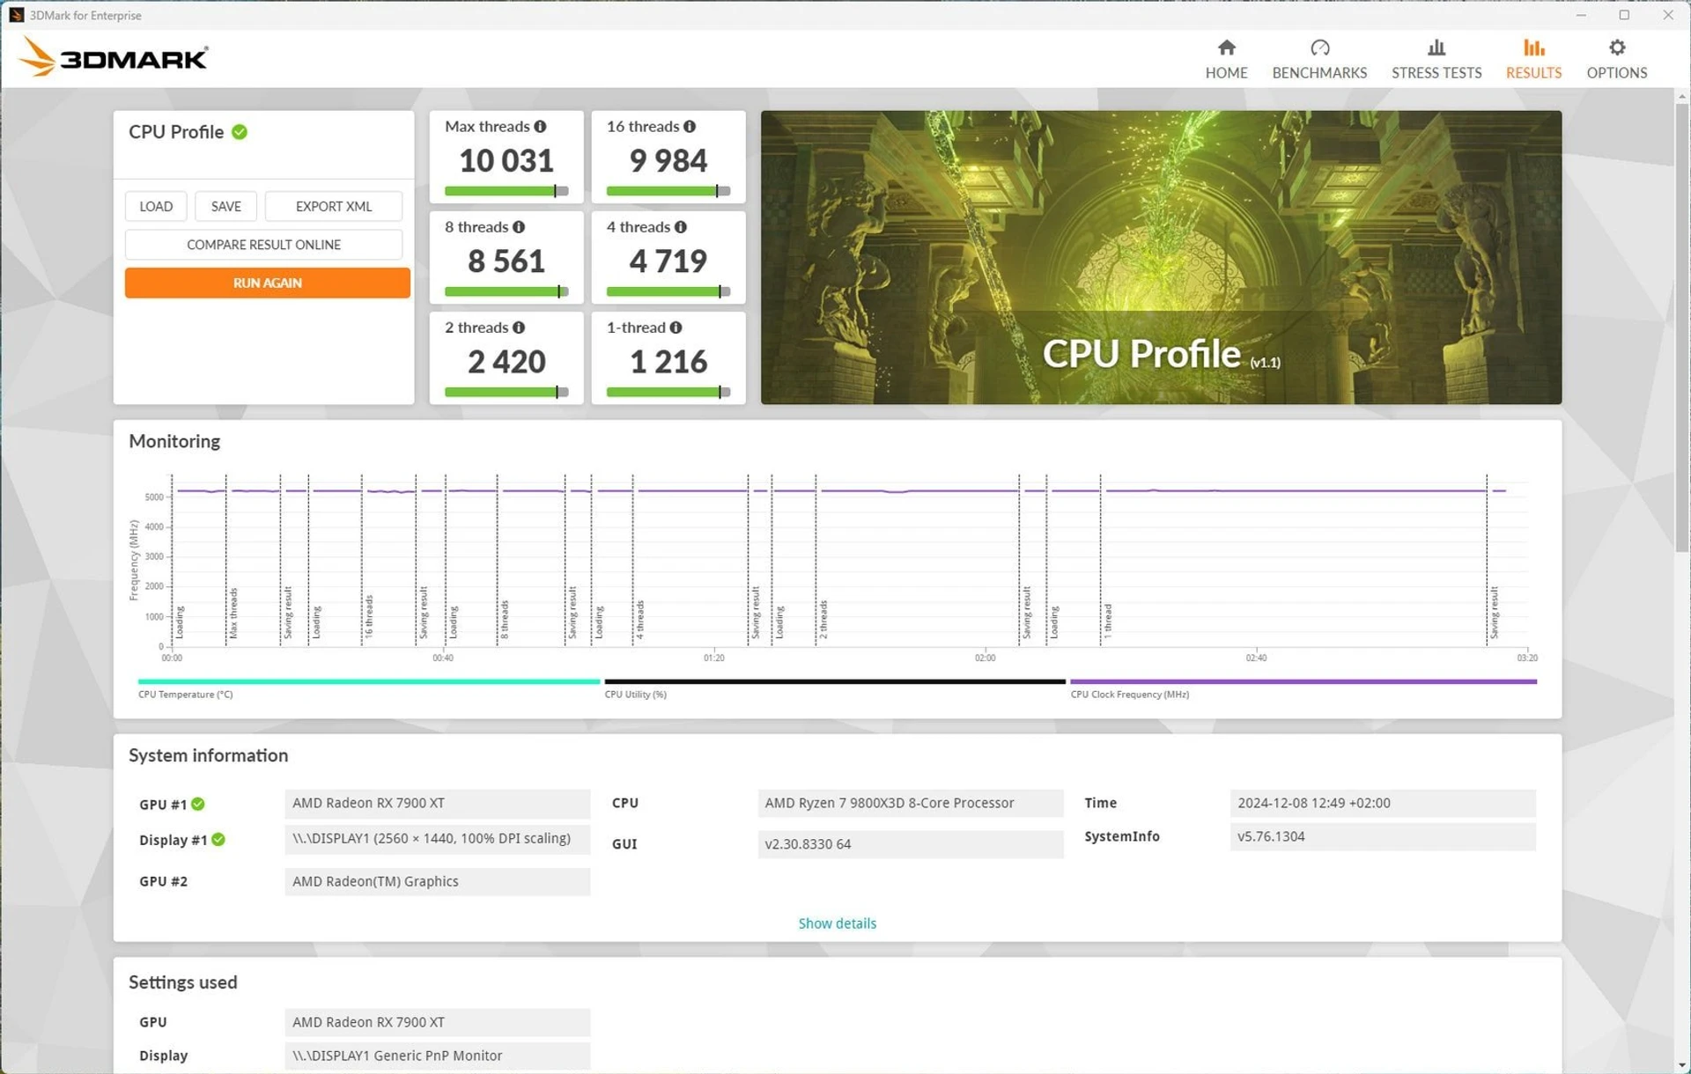Click the 3DMark logo
1691x1074 pixels.
tap(113, 57)
